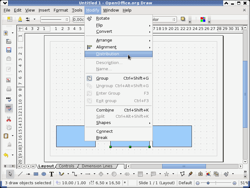This screenshot has width=250, height=188.
Task: Activate the Text tool
Action: click(52, 174)
